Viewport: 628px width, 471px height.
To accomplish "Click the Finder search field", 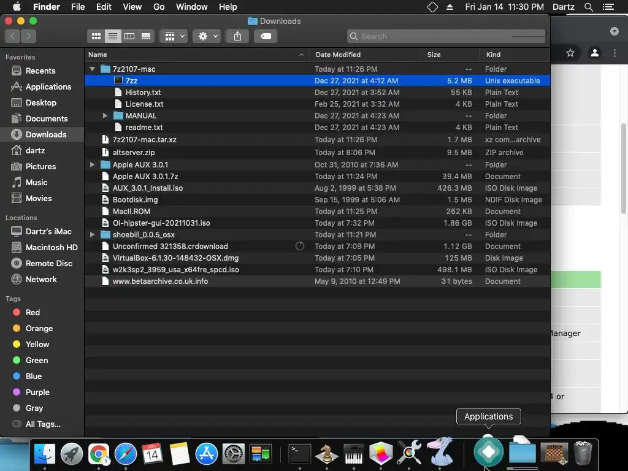I will click(446, 36).
